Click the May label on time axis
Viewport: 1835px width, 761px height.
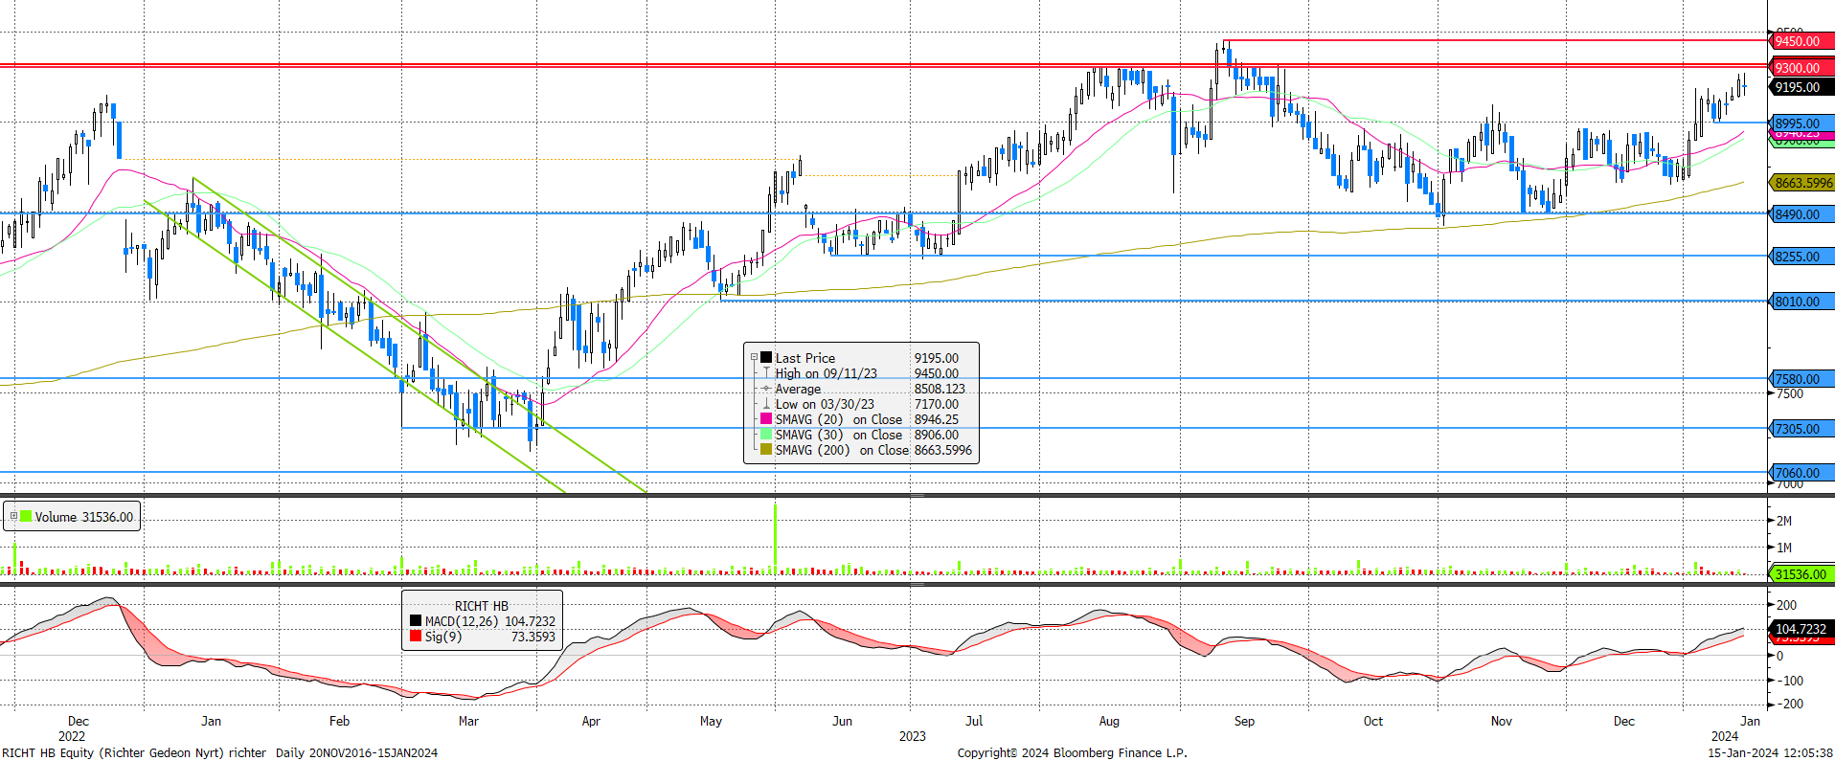(x=711, y=721)
